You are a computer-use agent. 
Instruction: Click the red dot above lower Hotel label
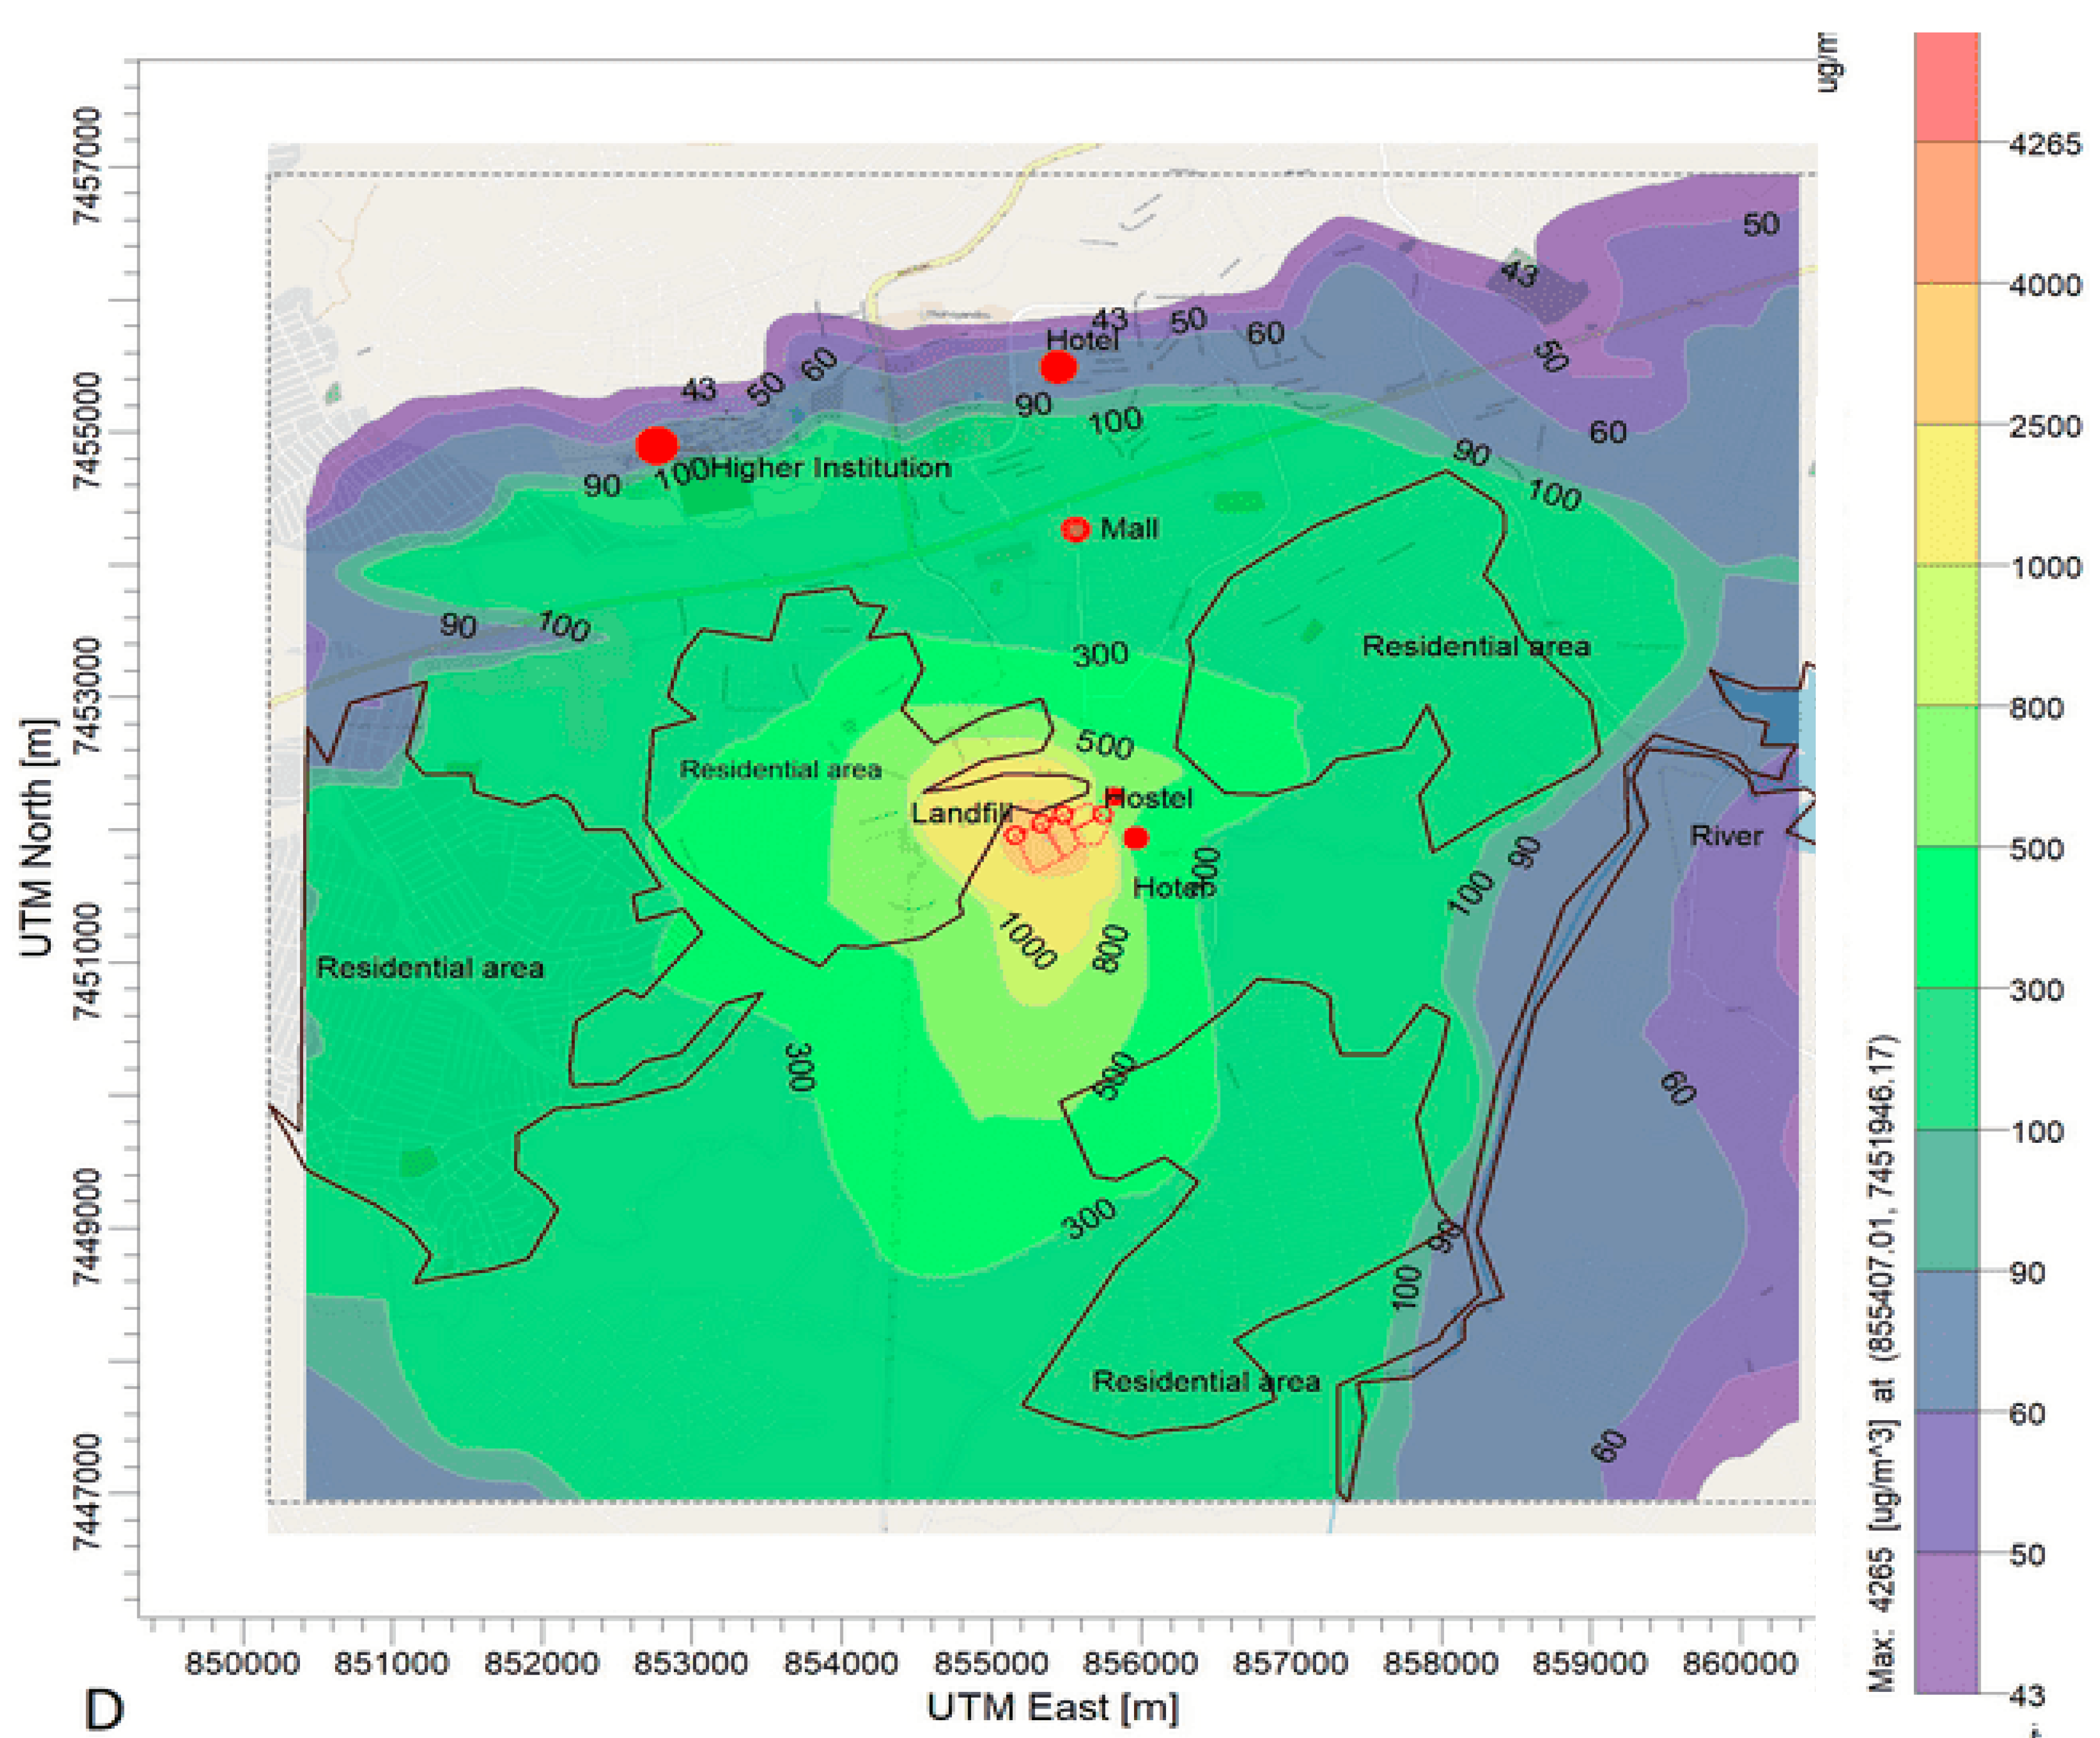(x=1135, y=837)
